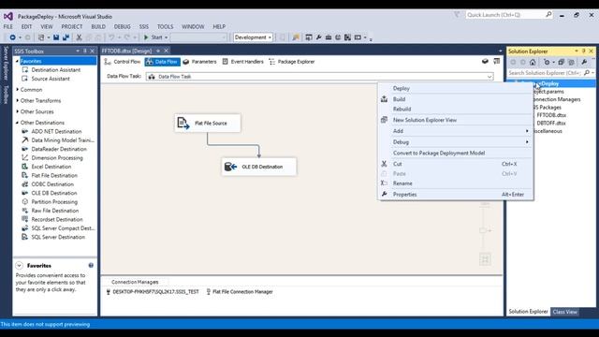The height and width of the screenshot is (337, 599).
Task: Click the Search Solution Explorer field
Action: [545, 73]
